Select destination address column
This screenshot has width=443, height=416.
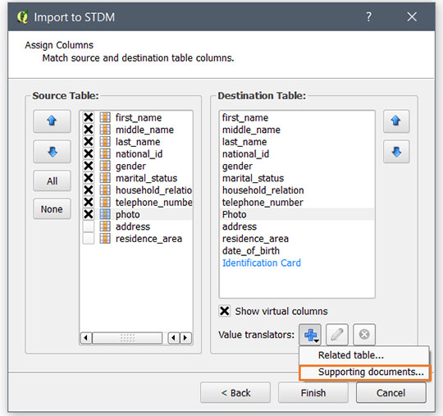point(297,226)
